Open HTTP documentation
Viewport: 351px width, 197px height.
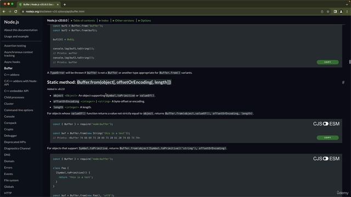point(8,193)
